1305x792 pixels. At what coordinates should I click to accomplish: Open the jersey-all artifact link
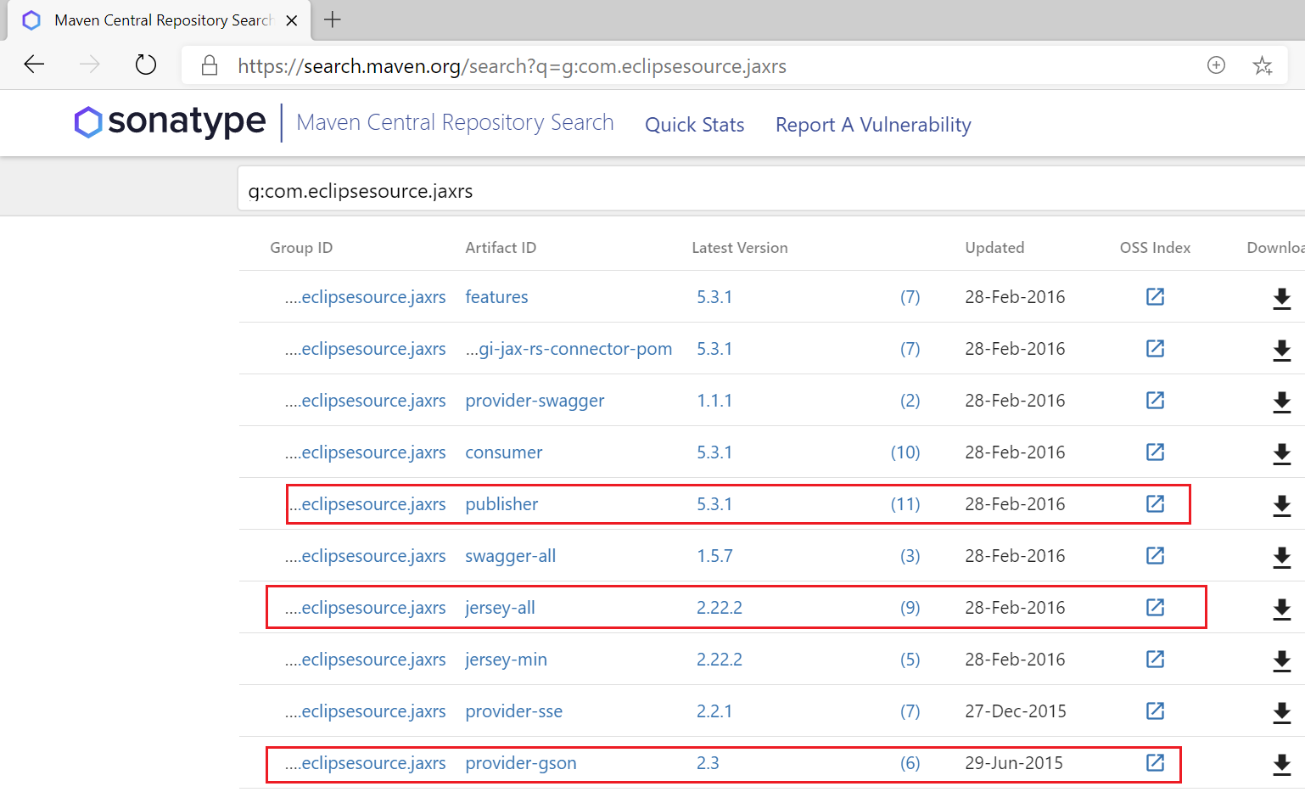coord(500,608)
